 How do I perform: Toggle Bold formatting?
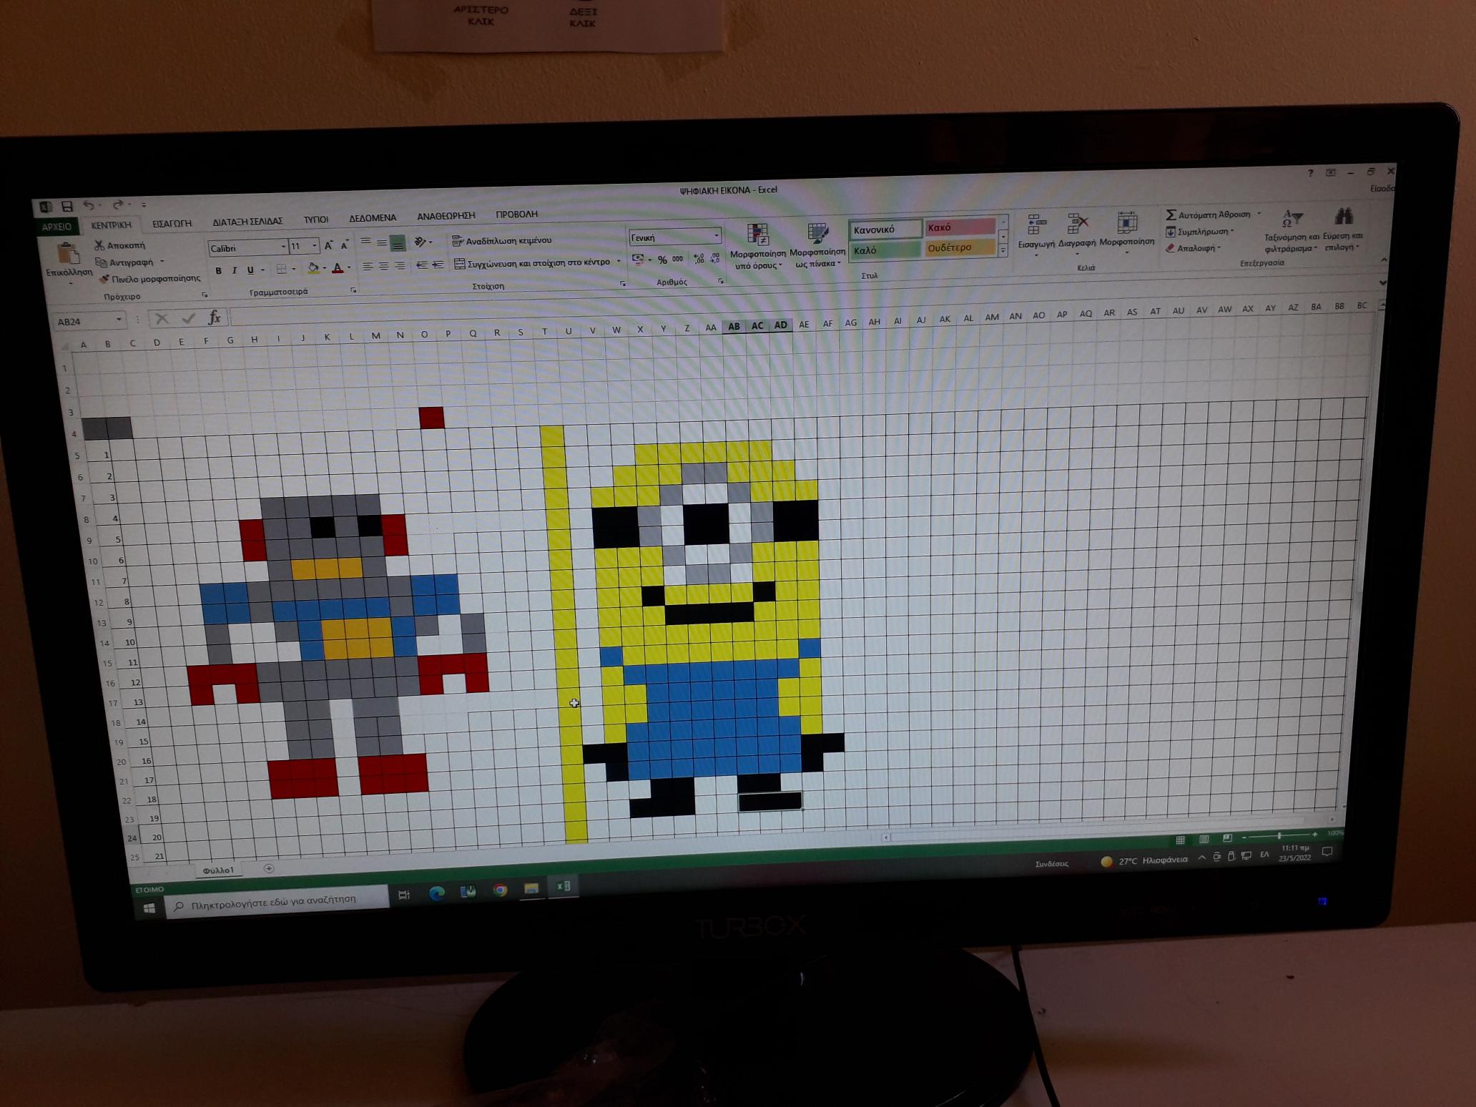click(218, 271)
